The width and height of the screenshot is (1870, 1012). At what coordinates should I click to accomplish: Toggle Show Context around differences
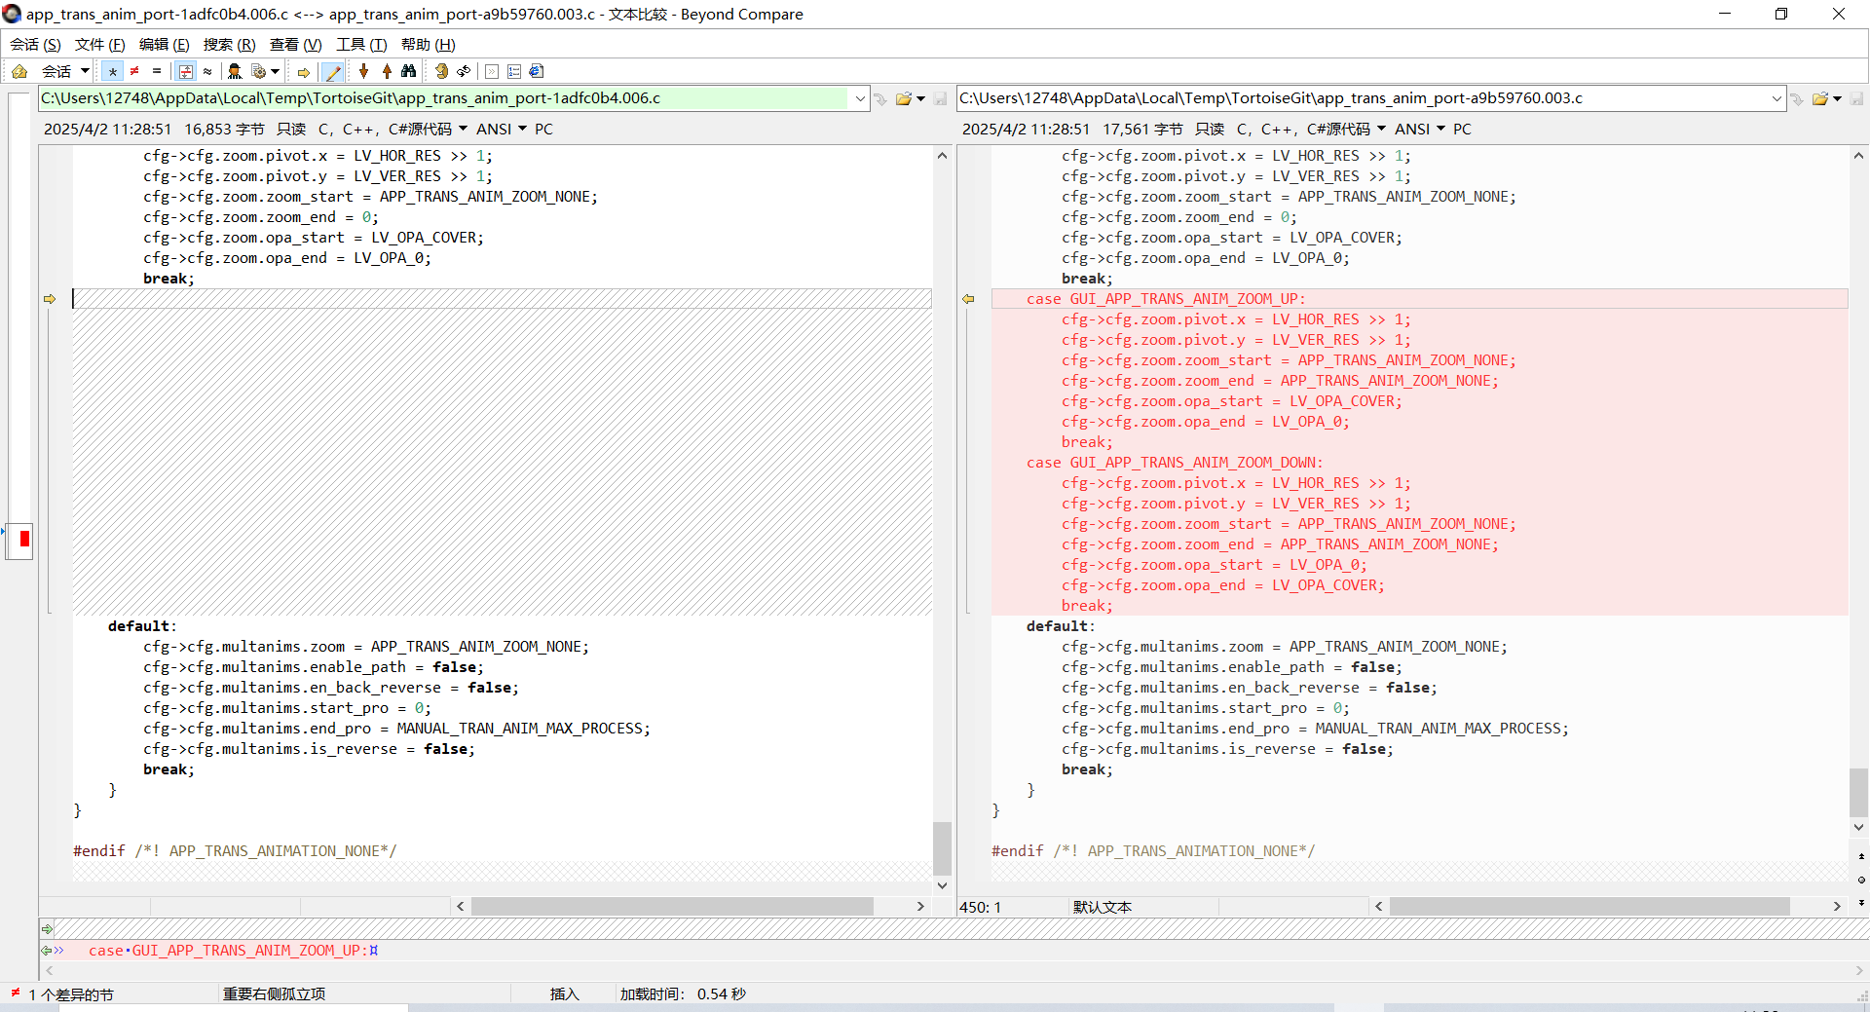[185, 71]
